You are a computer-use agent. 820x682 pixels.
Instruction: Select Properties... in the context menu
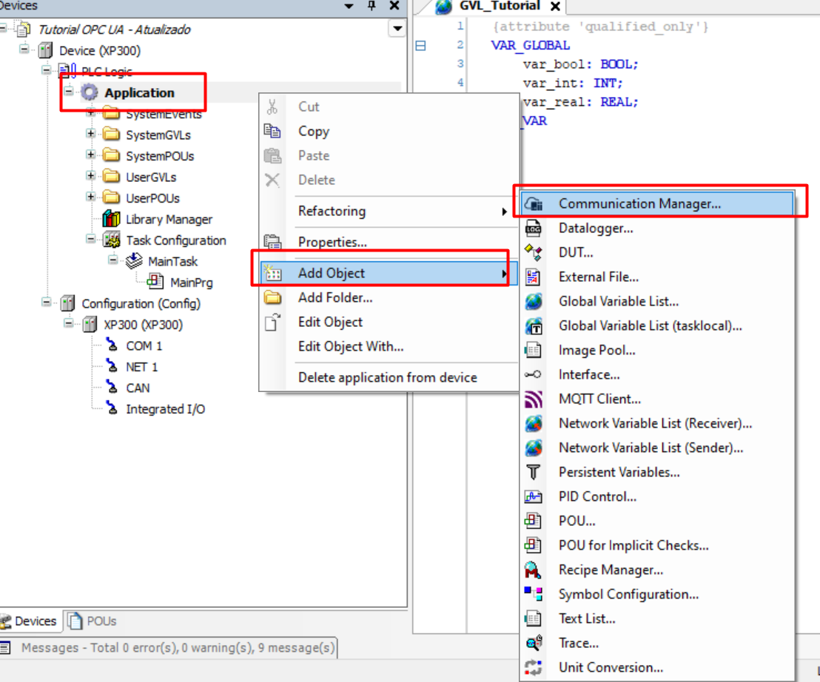tap(332, 242)
